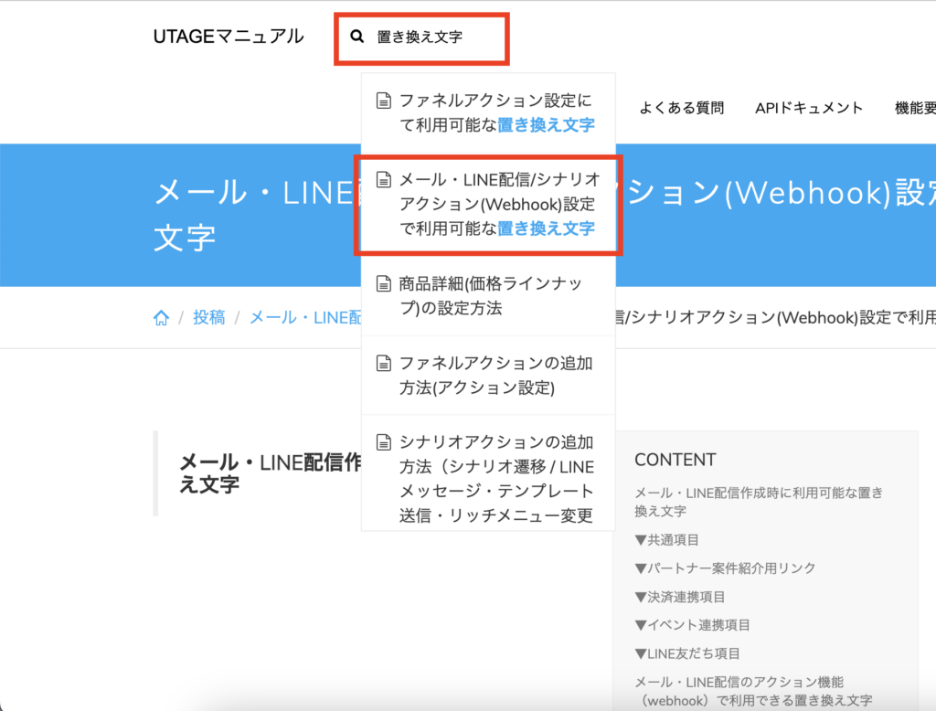This screenshot has height=711, width=936.
Task: Click the UTAGEマニュアル site logo text
Action: [x=227, y=36]
